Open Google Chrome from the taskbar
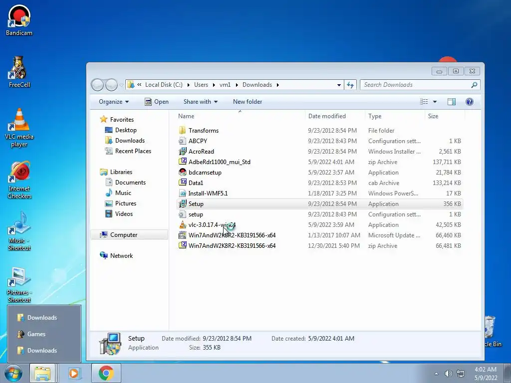The height and width of the screenshot is (383, 511). coord(106,374)
